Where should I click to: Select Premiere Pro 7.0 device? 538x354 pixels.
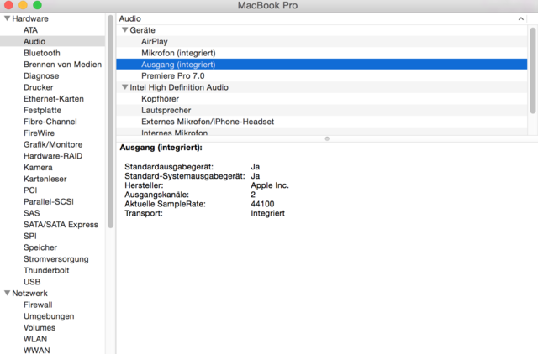click(x=321, y=75)
